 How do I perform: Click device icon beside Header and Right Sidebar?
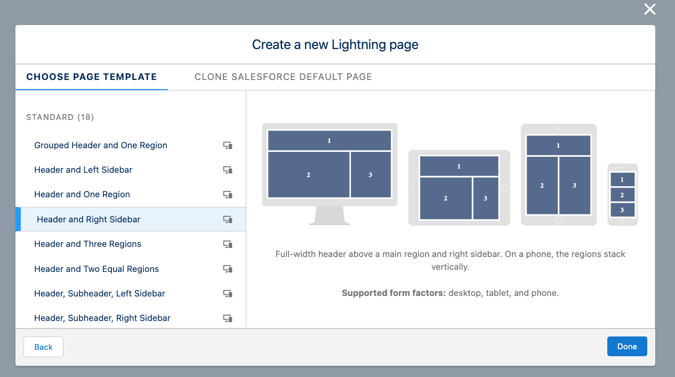pos(228,219)
